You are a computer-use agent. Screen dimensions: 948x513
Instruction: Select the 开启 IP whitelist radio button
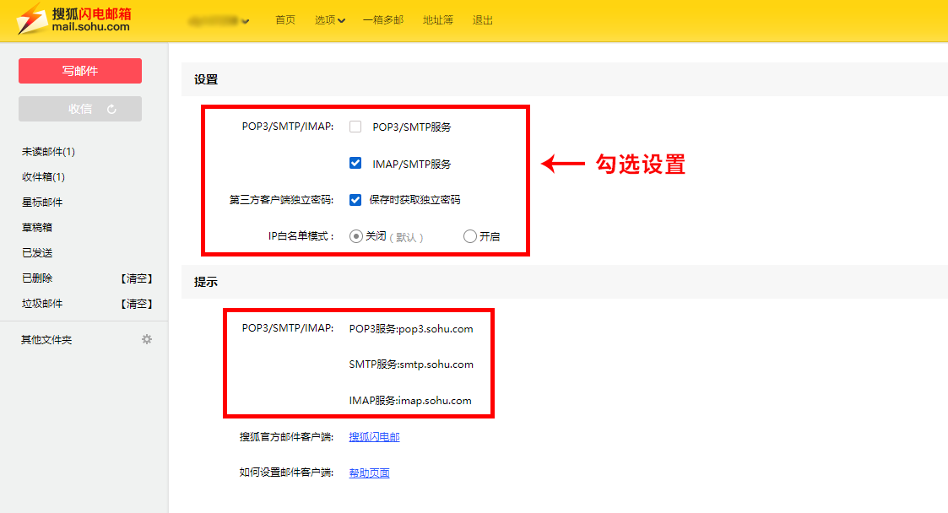pyautogui.click(x=469, y=236)
